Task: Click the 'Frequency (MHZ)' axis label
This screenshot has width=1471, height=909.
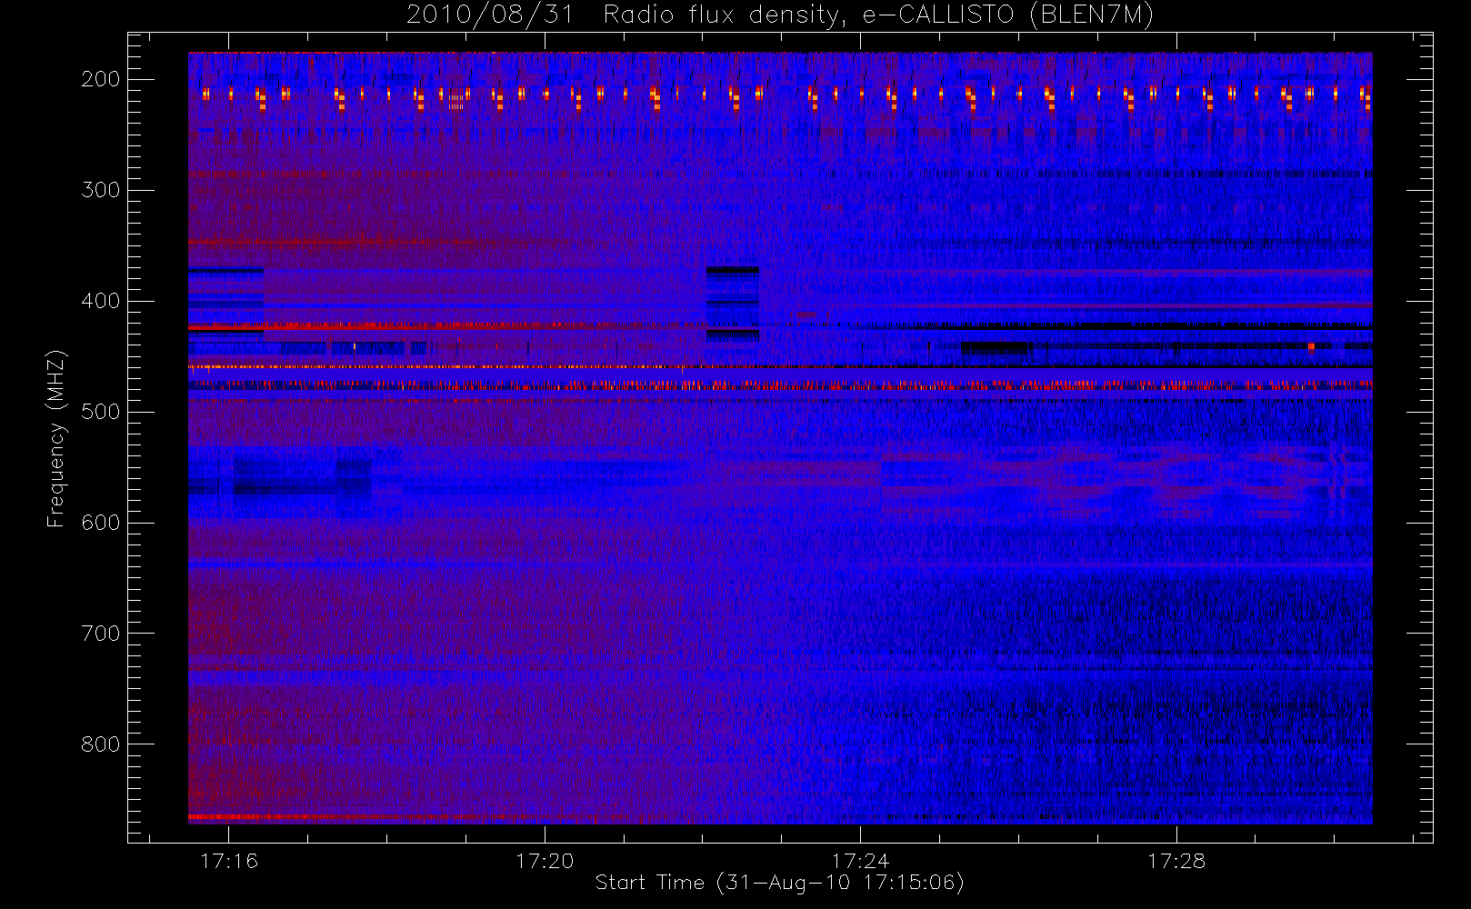Action: tap(56, 438)
